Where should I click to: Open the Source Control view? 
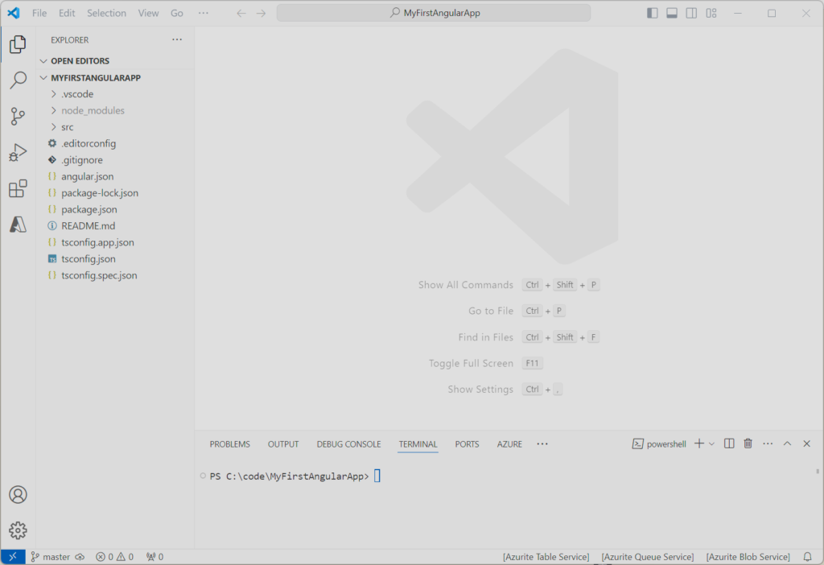(x=18, y=117)
